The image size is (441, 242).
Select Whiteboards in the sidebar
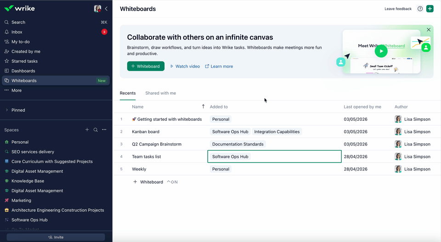56,81
